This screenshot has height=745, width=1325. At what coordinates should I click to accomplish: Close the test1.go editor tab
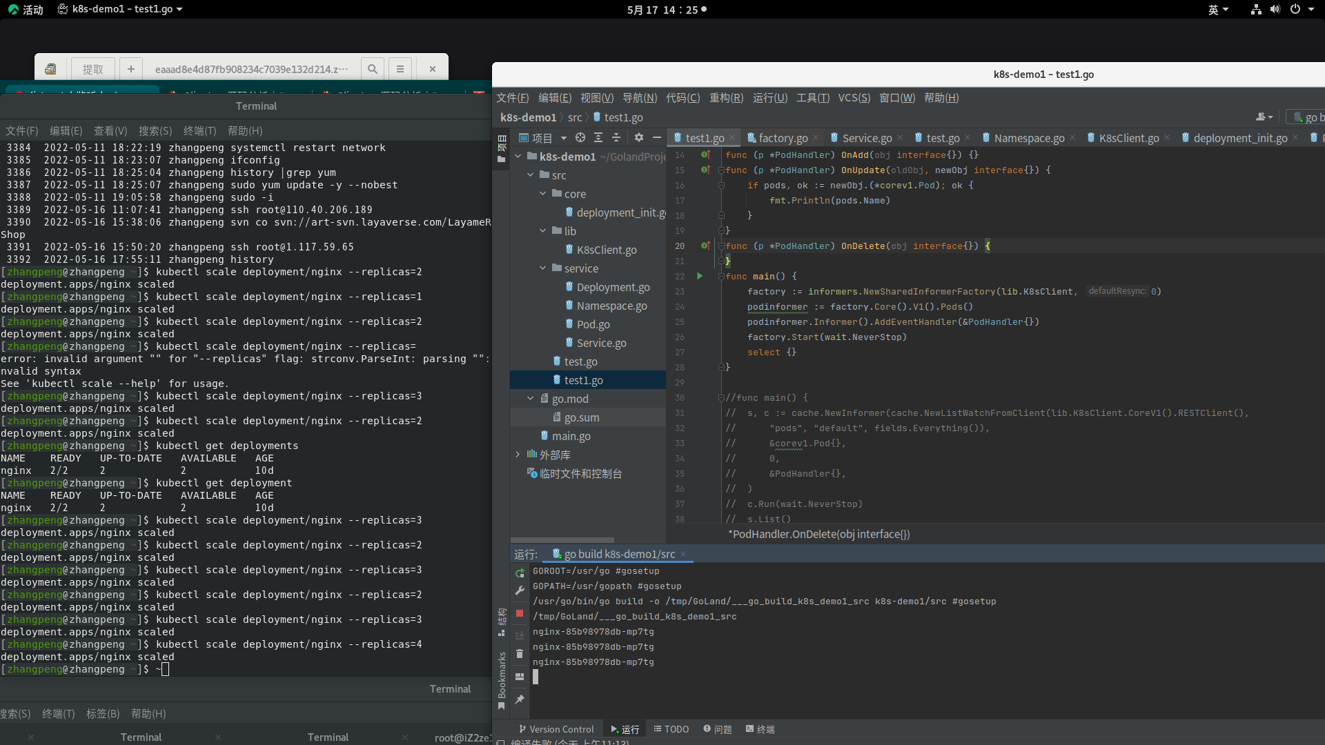732,138
